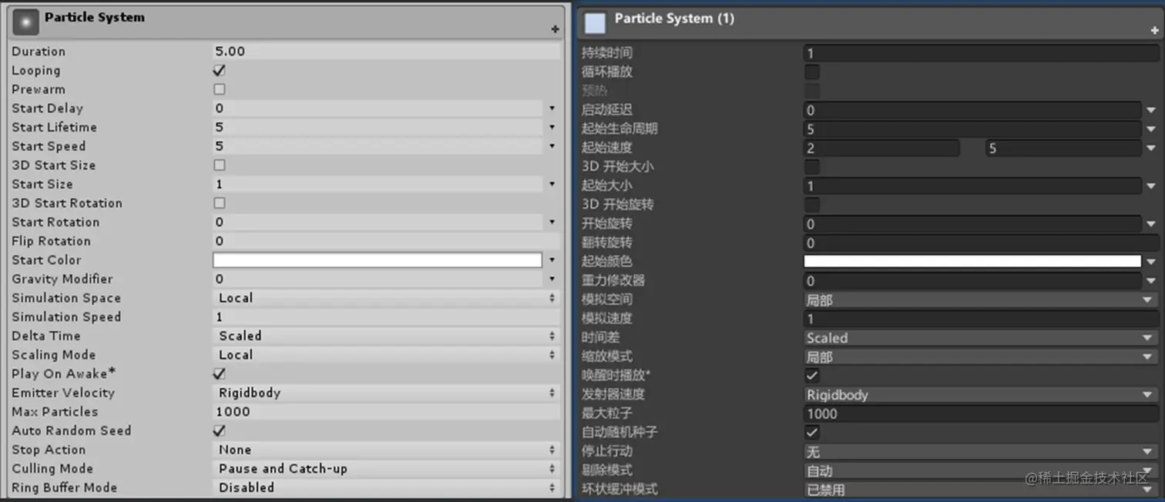Open the Start Rotation mode dropdown arrow
Viewport: 1165px width, 502px height.
pyautogui.click(x=552, y=223)
